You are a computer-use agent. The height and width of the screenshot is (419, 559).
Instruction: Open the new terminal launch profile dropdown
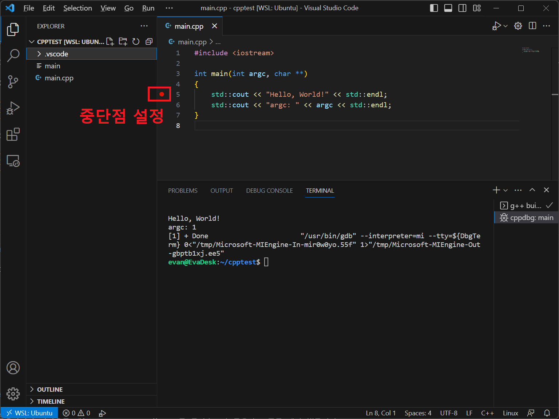click(506, 190)
